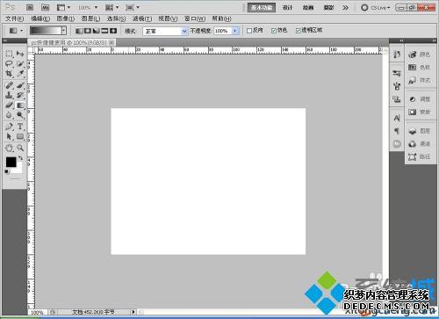
Task: Open the History panel icon
Action: click(397, 54)
